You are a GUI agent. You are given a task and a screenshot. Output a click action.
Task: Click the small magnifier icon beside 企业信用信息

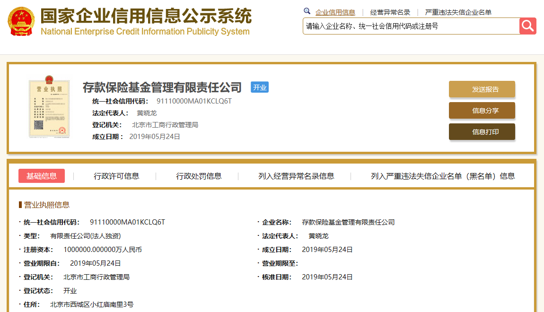pyautogui.click(x=307, y=11)
